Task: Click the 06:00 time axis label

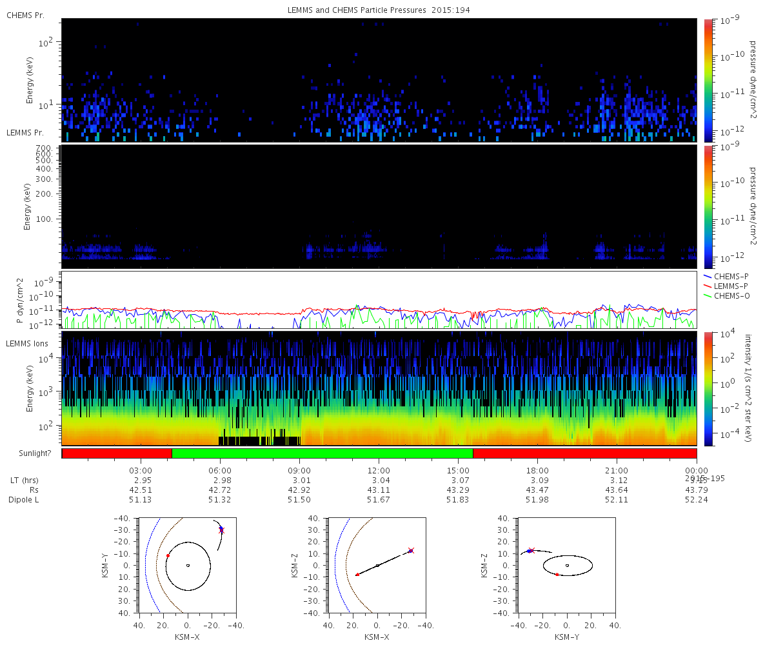Action: [x=220, y=470]
